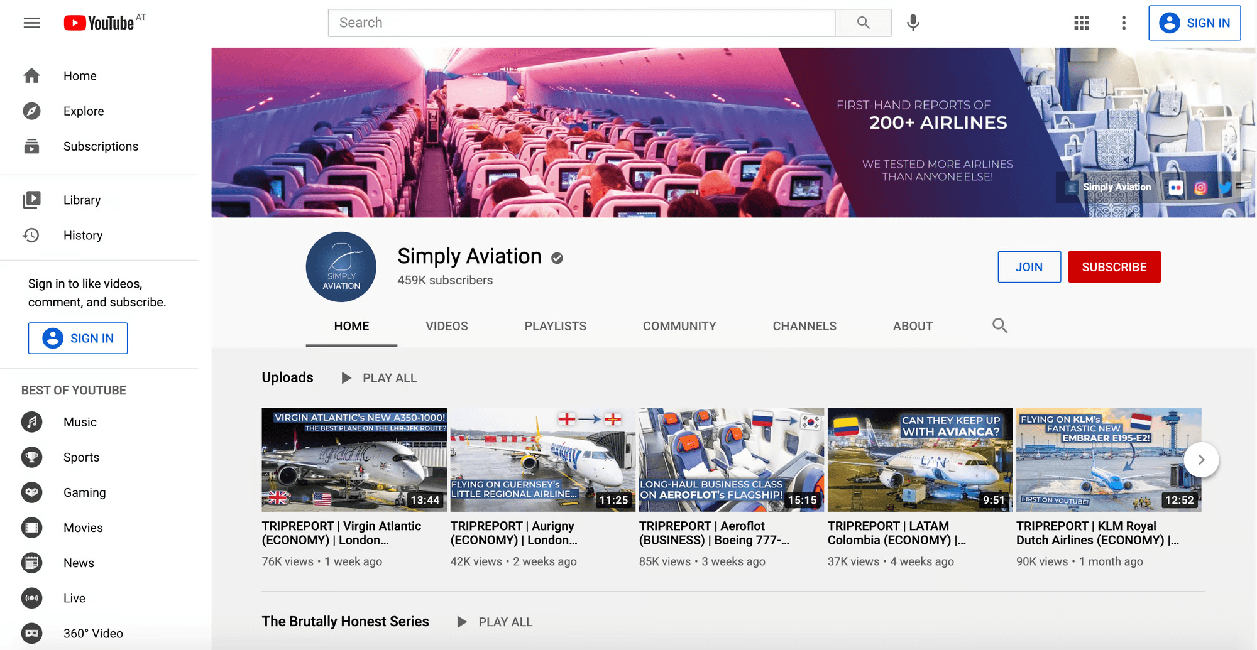The width and height of the screenshot is (1257, 650).
Task: Click the YouTube logo
Action: coord(99,23)
